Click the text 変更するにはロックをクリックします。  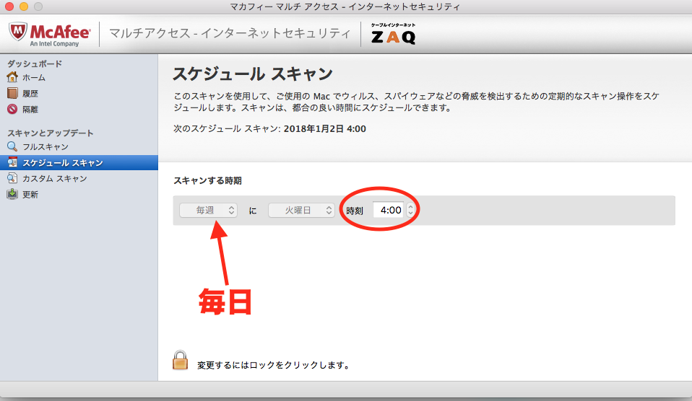[x=274, y=365]
